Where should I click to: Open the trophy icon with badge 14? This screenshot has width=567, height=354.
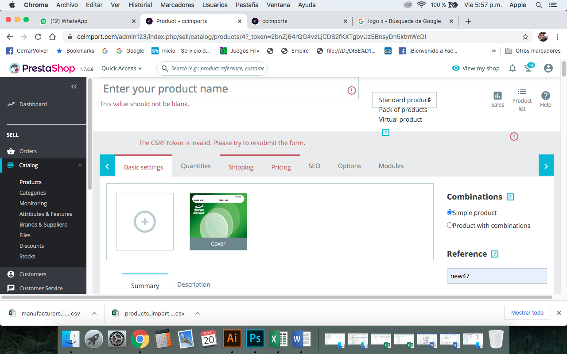click(529, 68)
